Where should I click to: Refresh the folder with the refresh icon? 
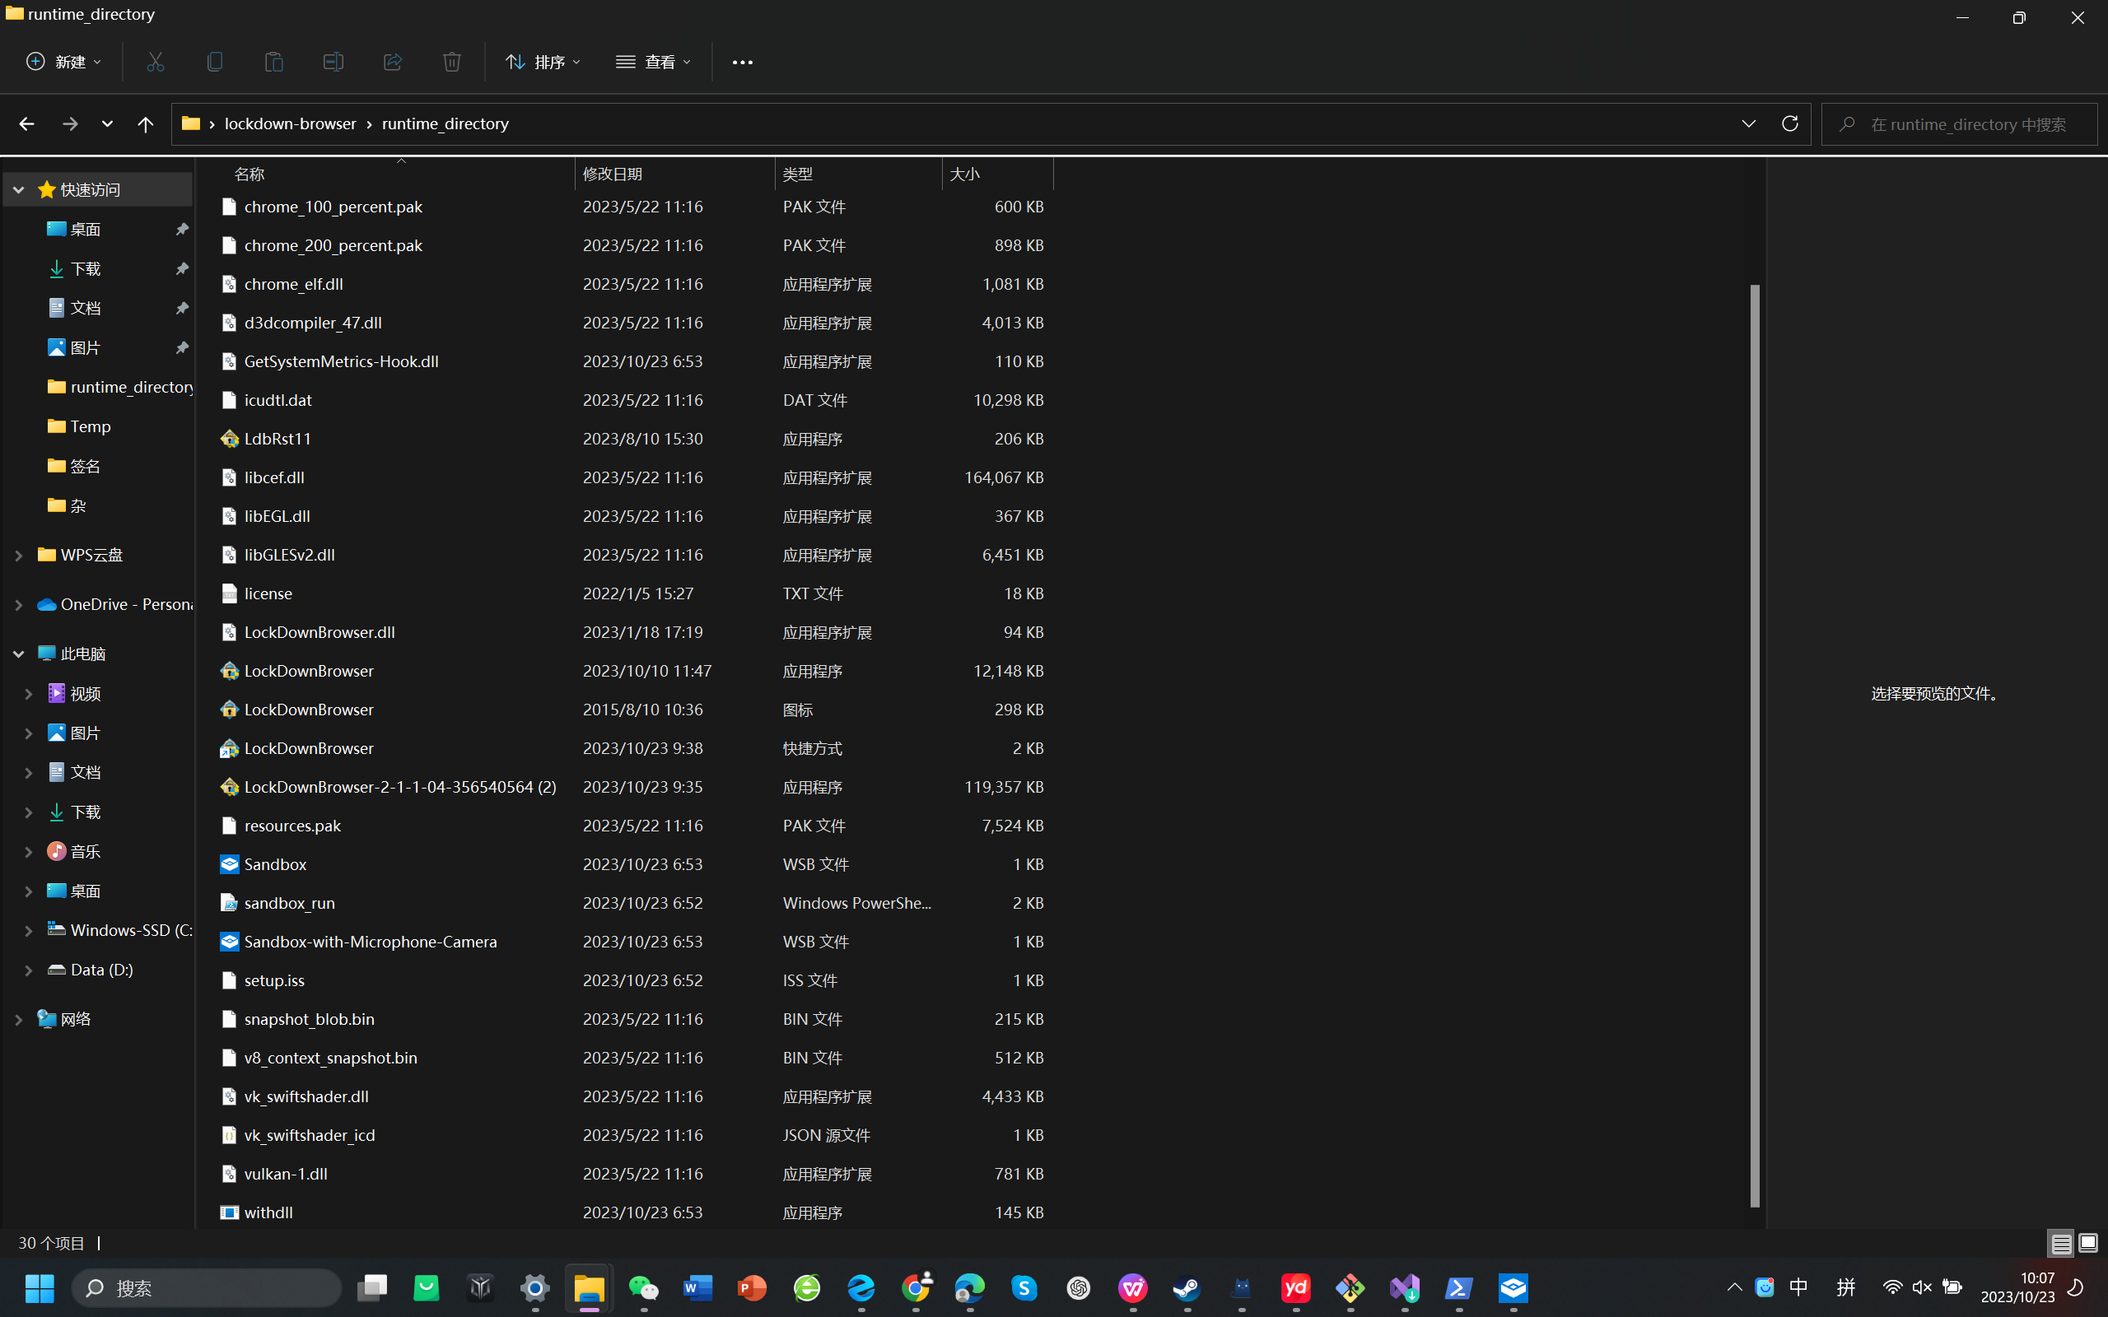1790,123
